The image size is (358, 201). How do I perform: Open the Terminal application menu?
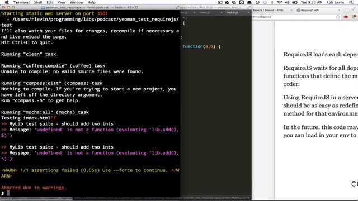pyautogui.click(x=21, y=2)
